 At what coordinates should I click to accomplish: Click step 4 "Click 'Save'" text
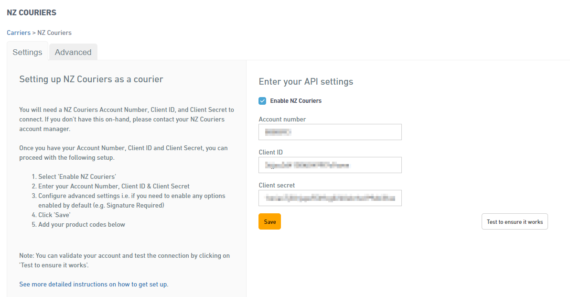[x=54, y=215]
